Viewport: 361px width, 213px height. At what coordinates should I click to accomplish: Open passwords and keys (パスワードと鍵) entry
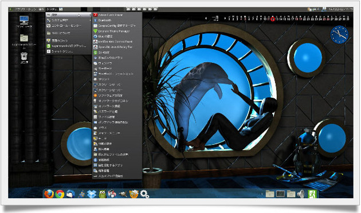tap(117, 111)
